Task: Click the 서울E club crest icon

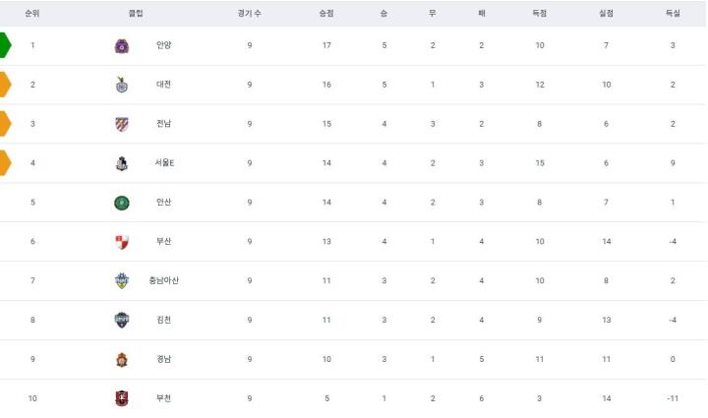Action: coord(122,163)
